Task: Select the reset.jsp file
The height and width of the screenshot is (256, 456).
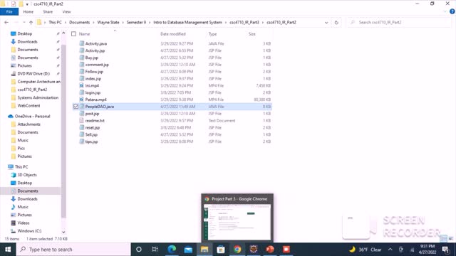Action: click(x=93, y=127)
